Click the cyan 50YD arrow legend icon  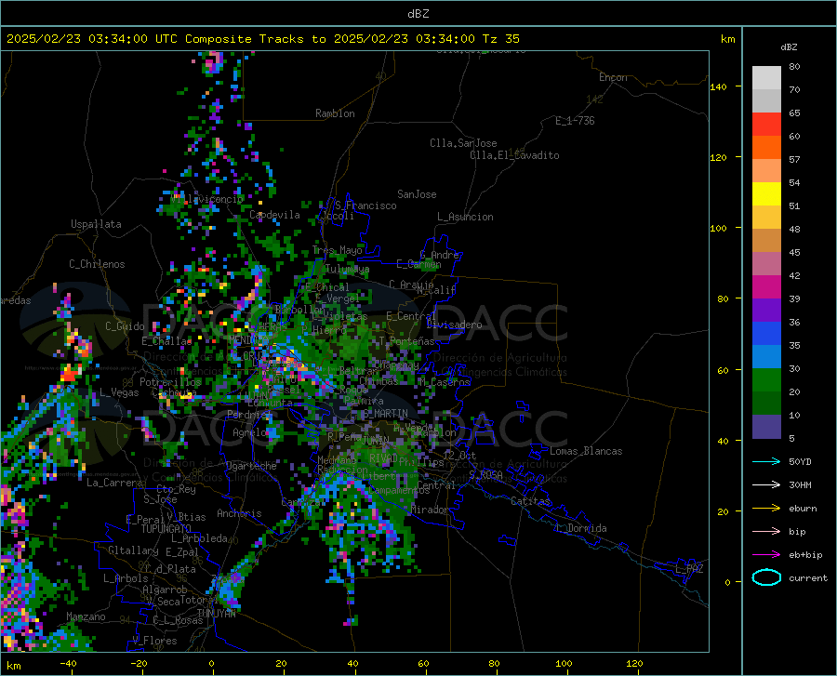[766, 461]
